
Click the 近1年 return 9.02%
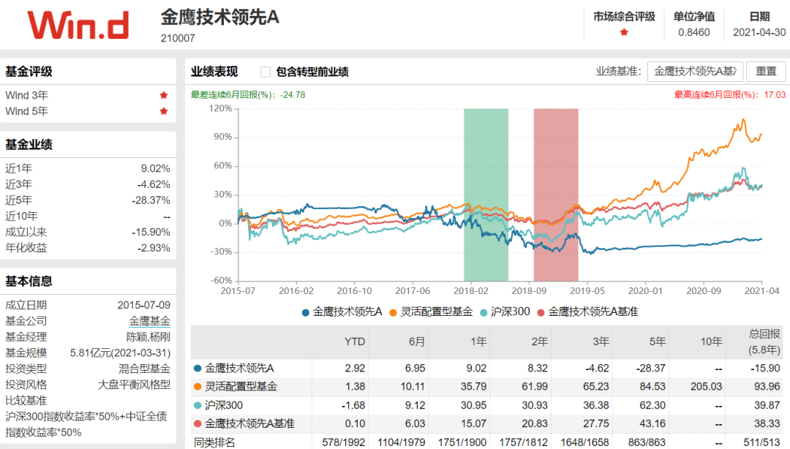click(x=155, y=168)
